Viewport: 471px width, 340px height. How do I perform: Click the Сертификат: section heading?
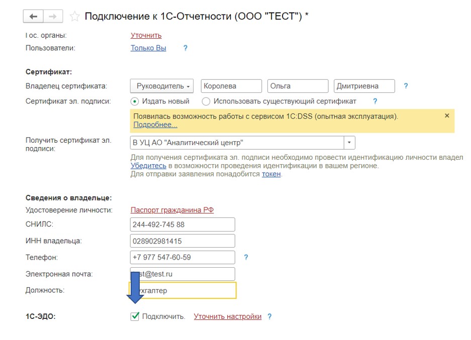[x=49, y=72]
